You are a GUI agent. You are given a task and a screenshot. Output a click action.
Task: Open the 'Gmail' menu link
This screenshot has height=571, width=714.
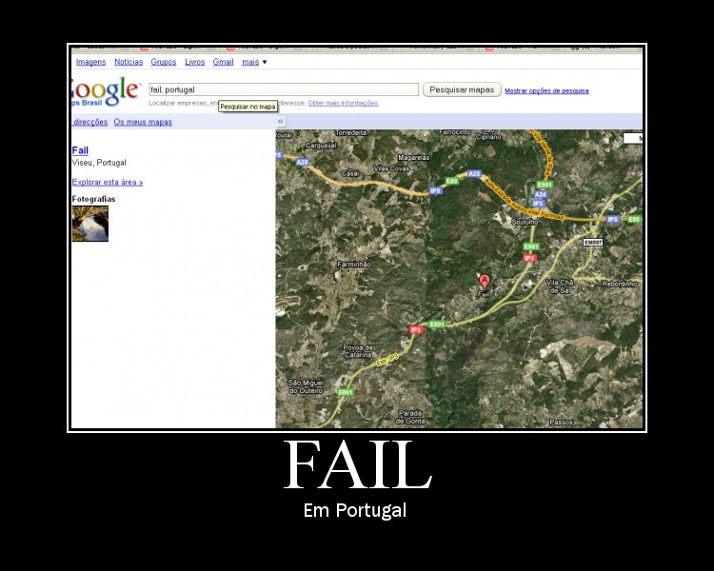[x=223, y=62]
